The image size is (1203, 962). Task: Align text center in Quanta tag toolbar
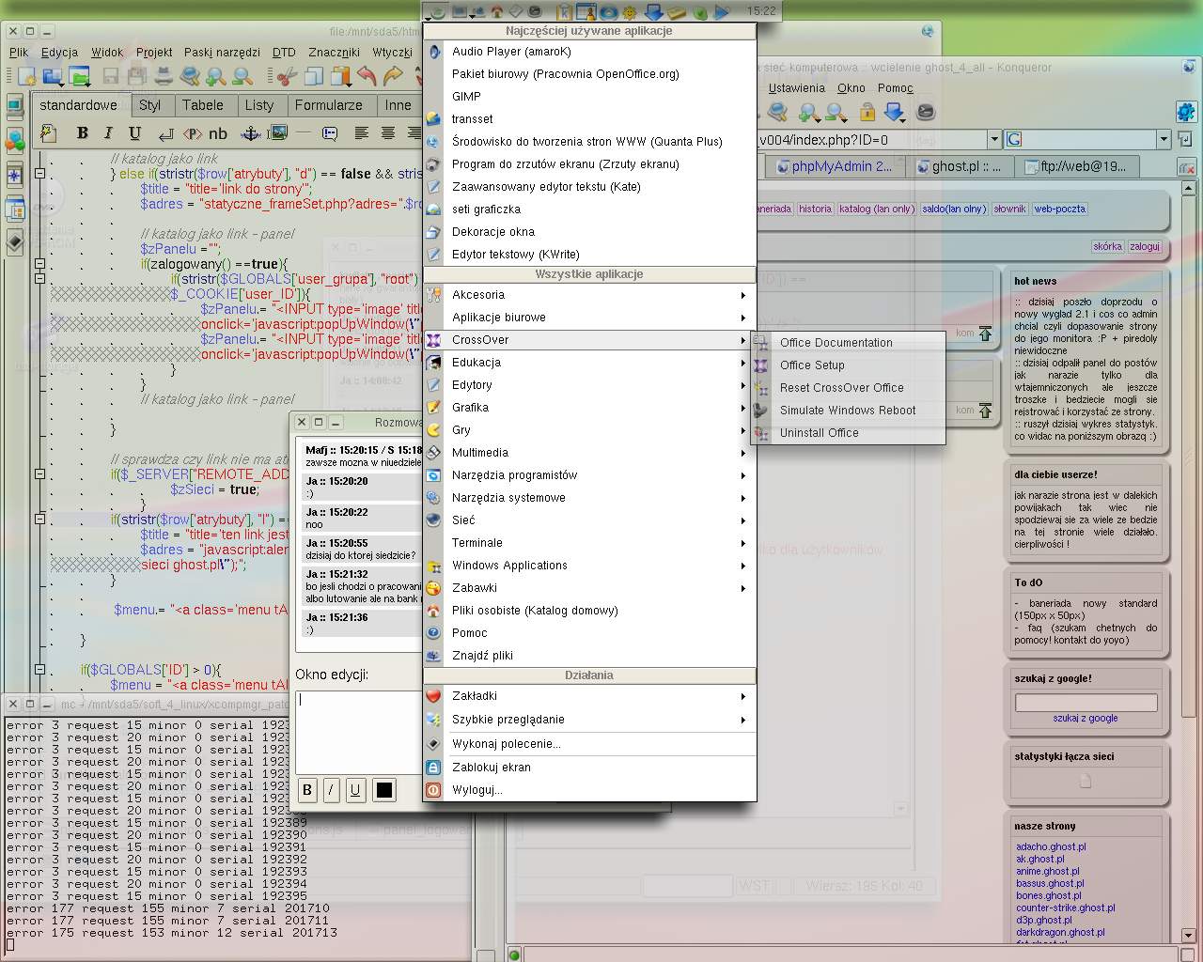387,133
